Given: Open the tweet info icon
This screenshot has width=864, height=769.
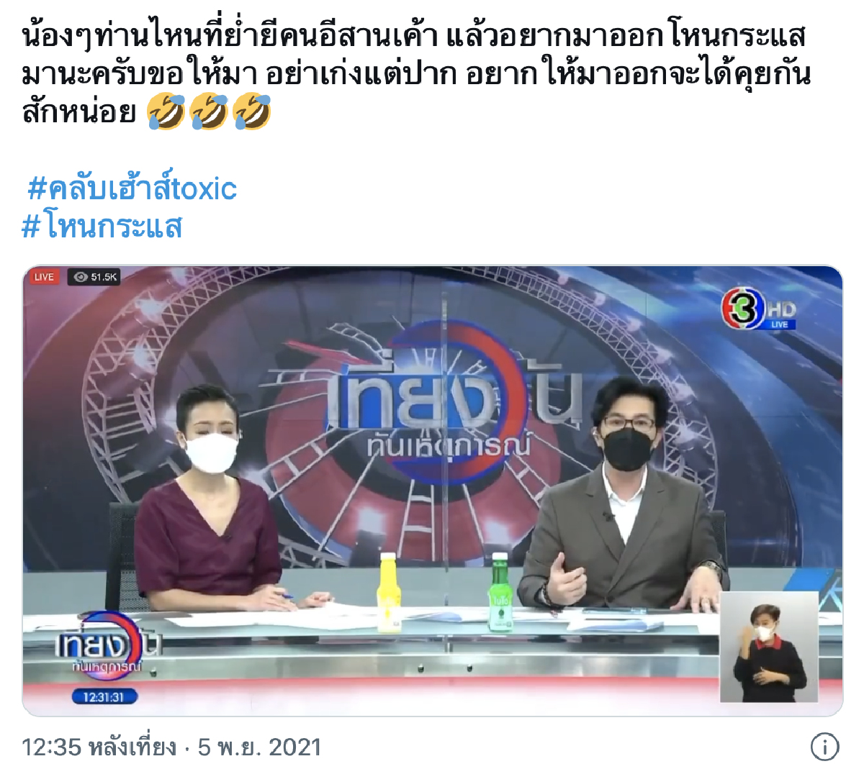Looking at the screenshot, I should pos(824,747).
